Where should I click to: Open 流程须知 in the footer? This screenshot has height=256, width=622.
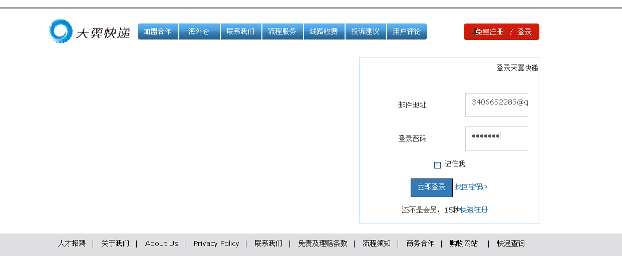[x=377, y=243]
